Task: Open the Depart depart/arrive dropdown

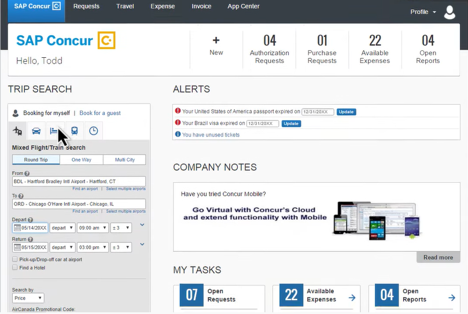Action: (x=62, y=228)
